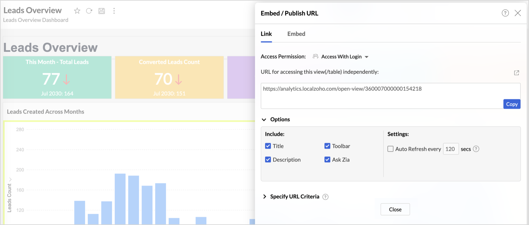Viewport: 529px width, 225px height.
Task: Enable the Auto Refresh every checkbox
Action: click(x=390, y=149)
